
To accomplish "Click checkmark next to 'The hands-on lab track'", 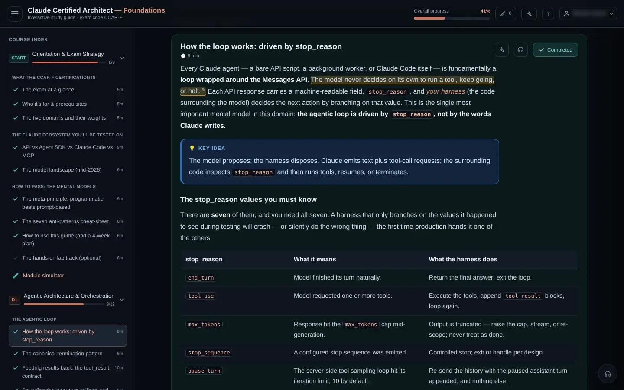I will point(16,258).
